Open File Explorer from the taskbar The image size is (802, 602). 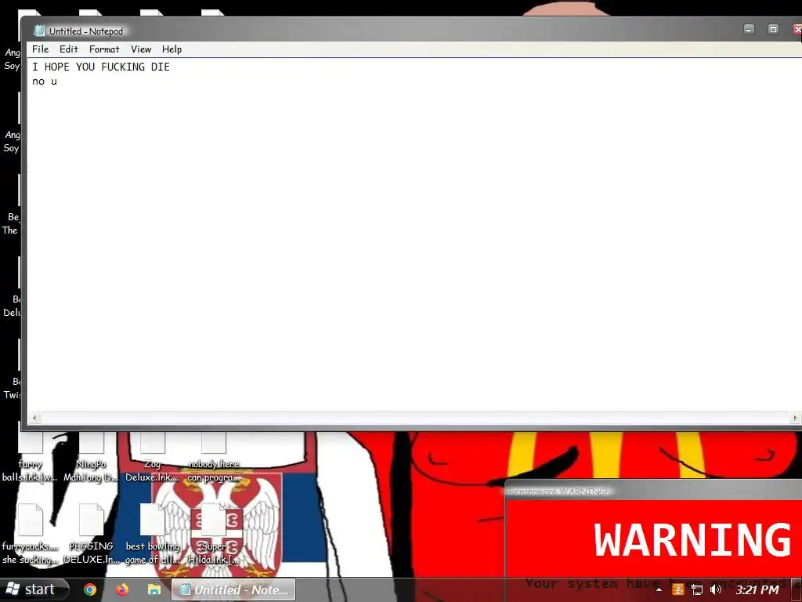[154, 589]
